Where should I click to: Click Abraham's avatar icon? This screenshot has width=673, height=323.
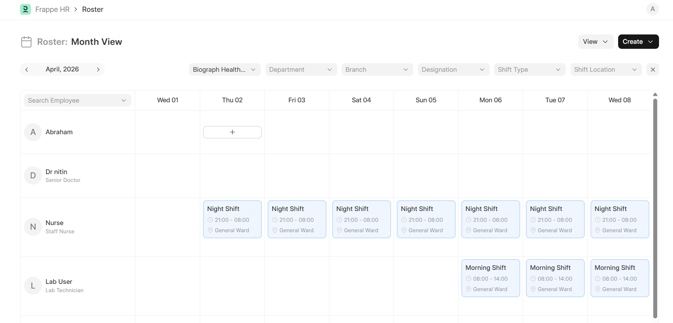point(33,132)
